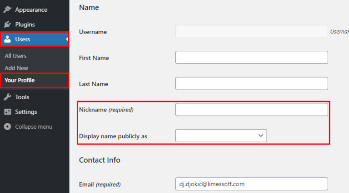Click the Appearance paintbrush icon

7,10
